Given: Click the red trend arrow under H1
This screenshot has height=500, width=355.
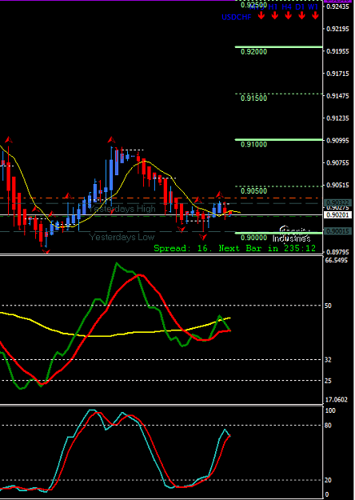Looking at the screenshot, I should [275, 15].
